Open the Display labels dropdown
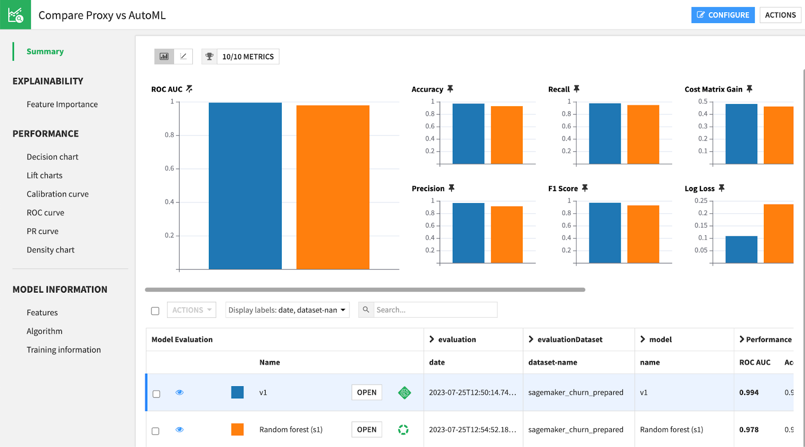 tap(287, 310)
